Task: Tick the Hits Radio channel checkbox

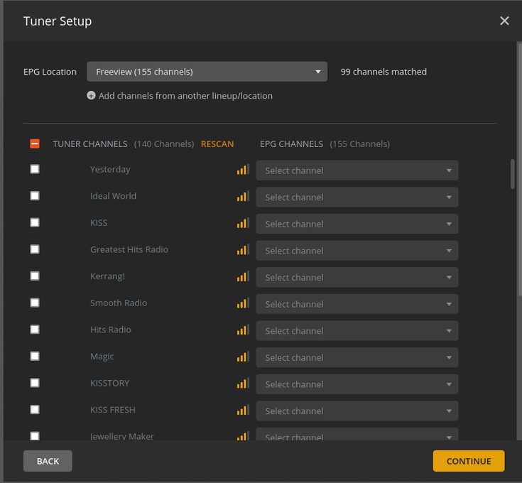Action: tap(35, 330)
